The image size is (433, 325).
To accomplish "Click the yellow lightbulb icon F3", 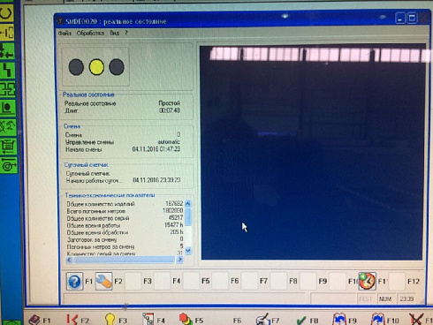I will [x=110, y=319].
